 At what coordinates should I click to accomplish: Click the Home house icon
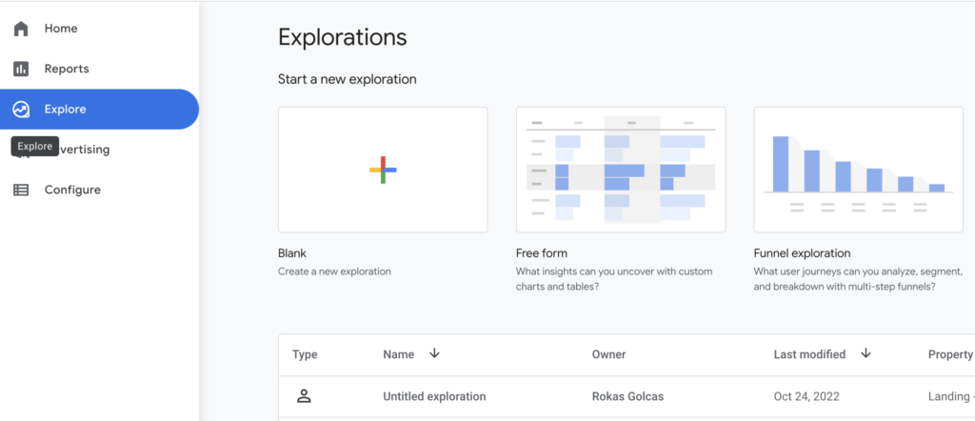tap(21, 29)
